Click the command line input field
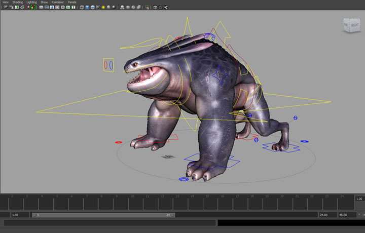Screen dimensions: 365x233 pos(109,223)
